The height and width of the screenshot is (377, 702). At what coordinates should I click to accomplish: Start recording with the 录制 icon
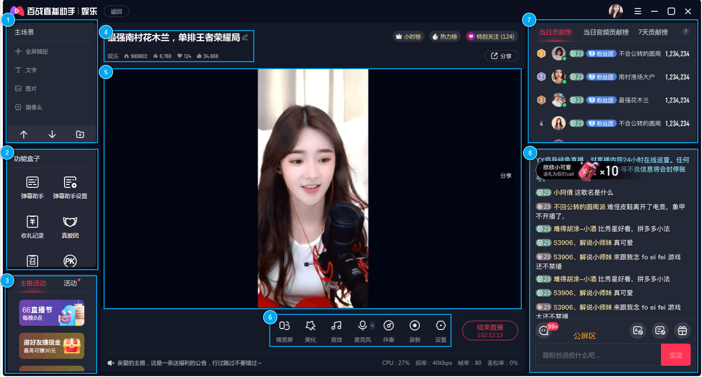[414, 331]
